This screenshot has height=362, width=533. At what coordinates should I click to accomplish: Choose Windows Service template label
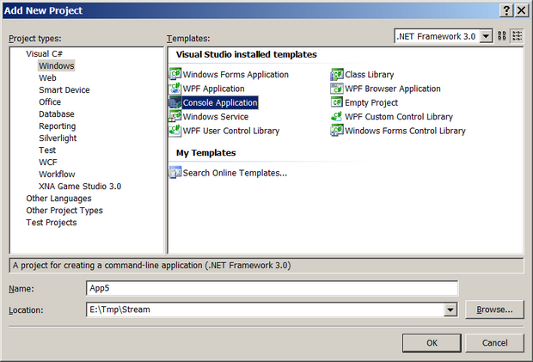[216, 117]
